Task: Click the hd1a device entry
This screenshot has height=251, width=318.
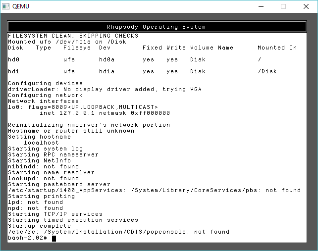Action: click(106, 71)
